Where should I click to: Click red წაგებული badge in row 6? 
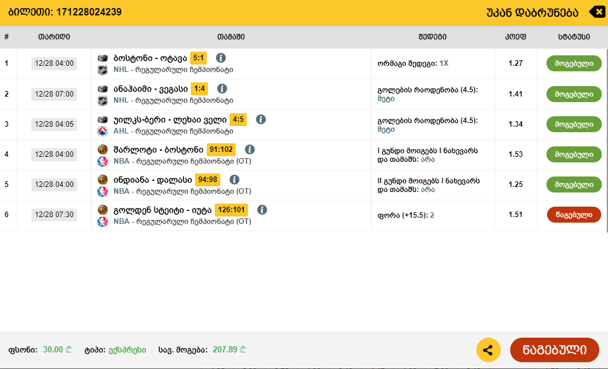point(574,215)
